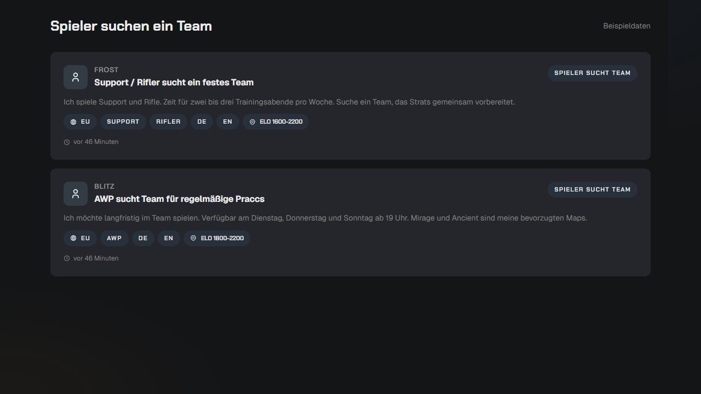Click the Beispieldaten label
701x394 pixels.
(x=627, y=26)
